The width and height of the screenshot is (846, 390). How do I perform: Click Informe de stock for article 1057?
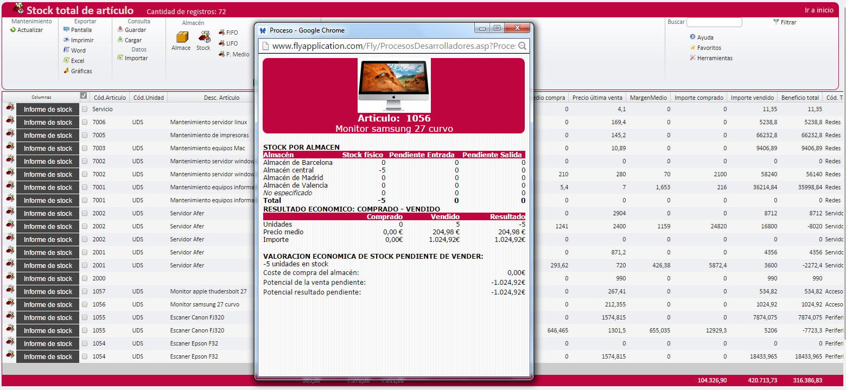click(x=48, y=292)
